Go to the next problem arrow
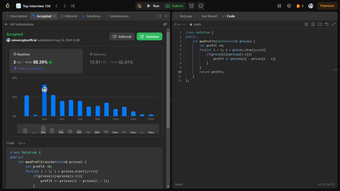This screenshot has height=191, width=340. 65,6
